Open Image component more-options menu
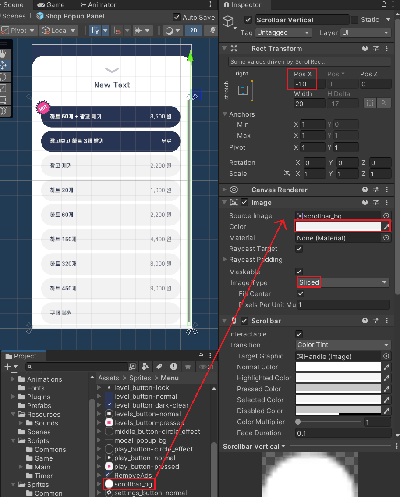Screen dimensions: 400x497 pyautogui.click(x=387, y=202)
